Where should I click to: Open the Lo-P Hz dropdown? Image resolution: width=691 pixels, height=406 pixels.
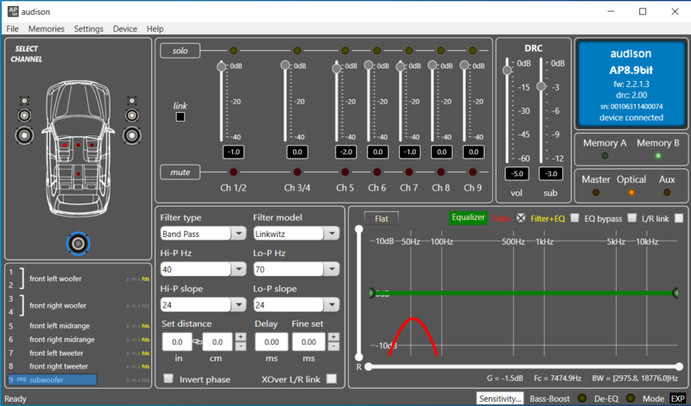tap(332, 269)
